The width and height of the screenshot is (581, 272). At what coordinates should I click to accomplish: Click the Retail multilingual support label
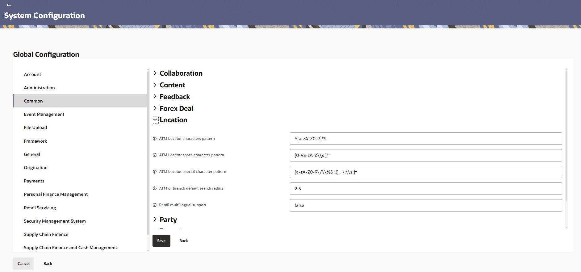182,205
